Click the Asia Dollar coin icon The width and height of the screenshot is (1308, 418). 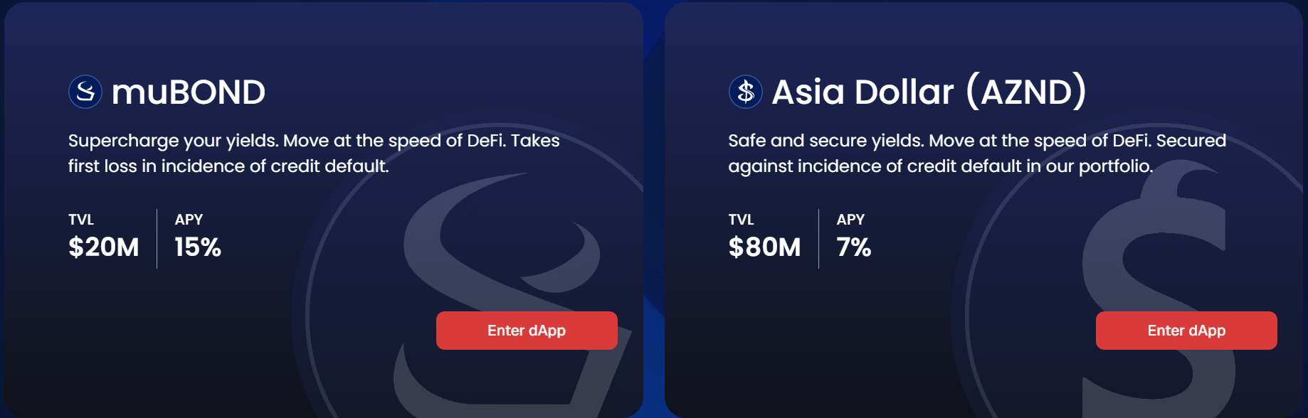click(745, 92)
